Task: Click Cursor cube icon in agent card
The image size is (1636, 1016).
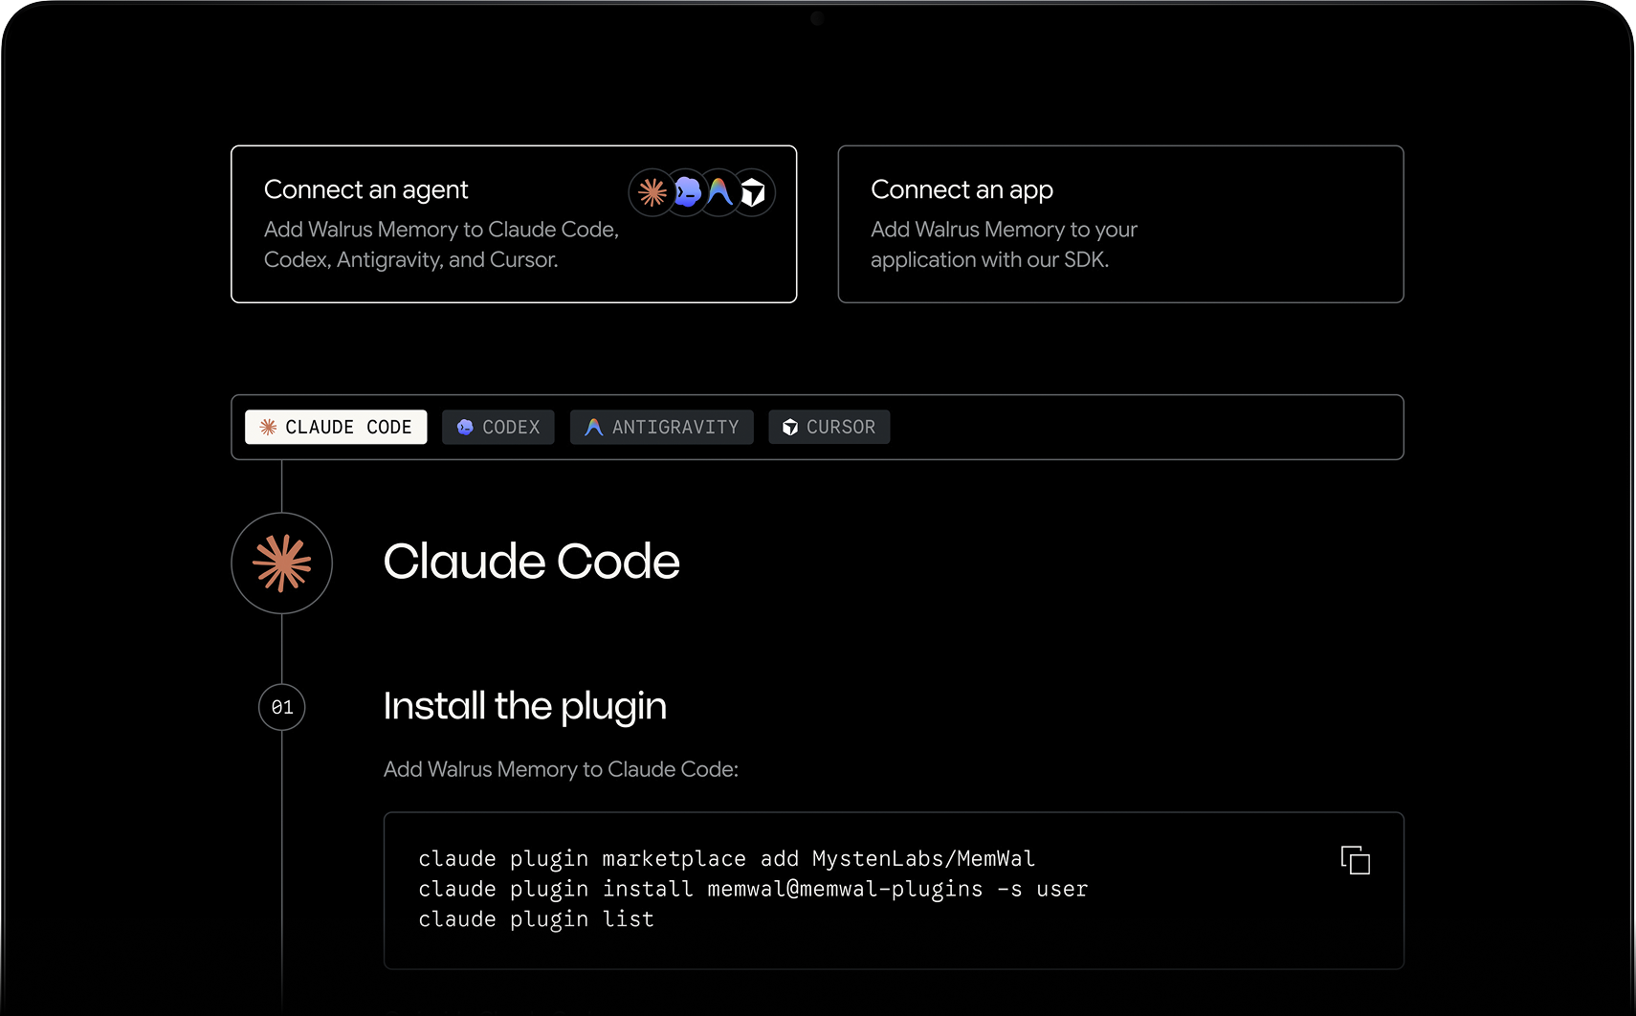Action: 753,192
